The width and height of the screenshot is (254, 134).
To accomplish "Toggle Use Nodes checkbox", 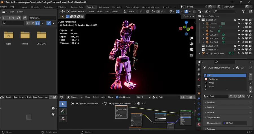I will point(117,97).
